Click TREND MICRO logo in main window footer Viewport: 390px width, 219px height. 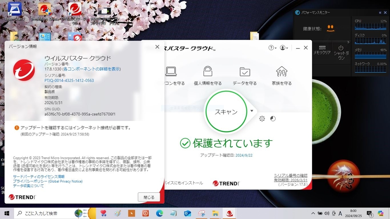coord(226,183)
